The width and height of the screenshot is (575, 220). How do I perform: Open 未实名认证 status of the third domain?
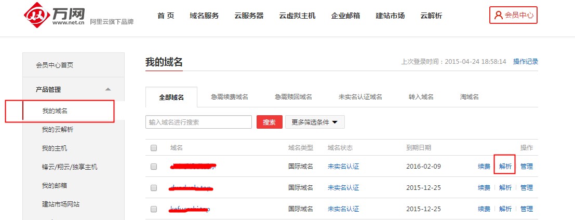343,209
